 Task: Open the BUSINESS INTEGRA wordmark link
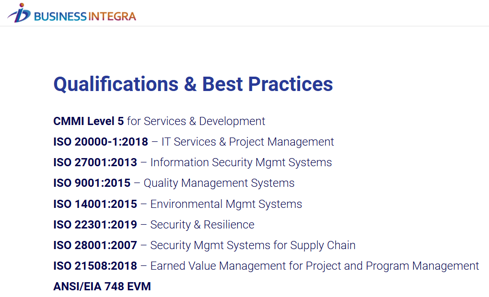click(85, 16)
